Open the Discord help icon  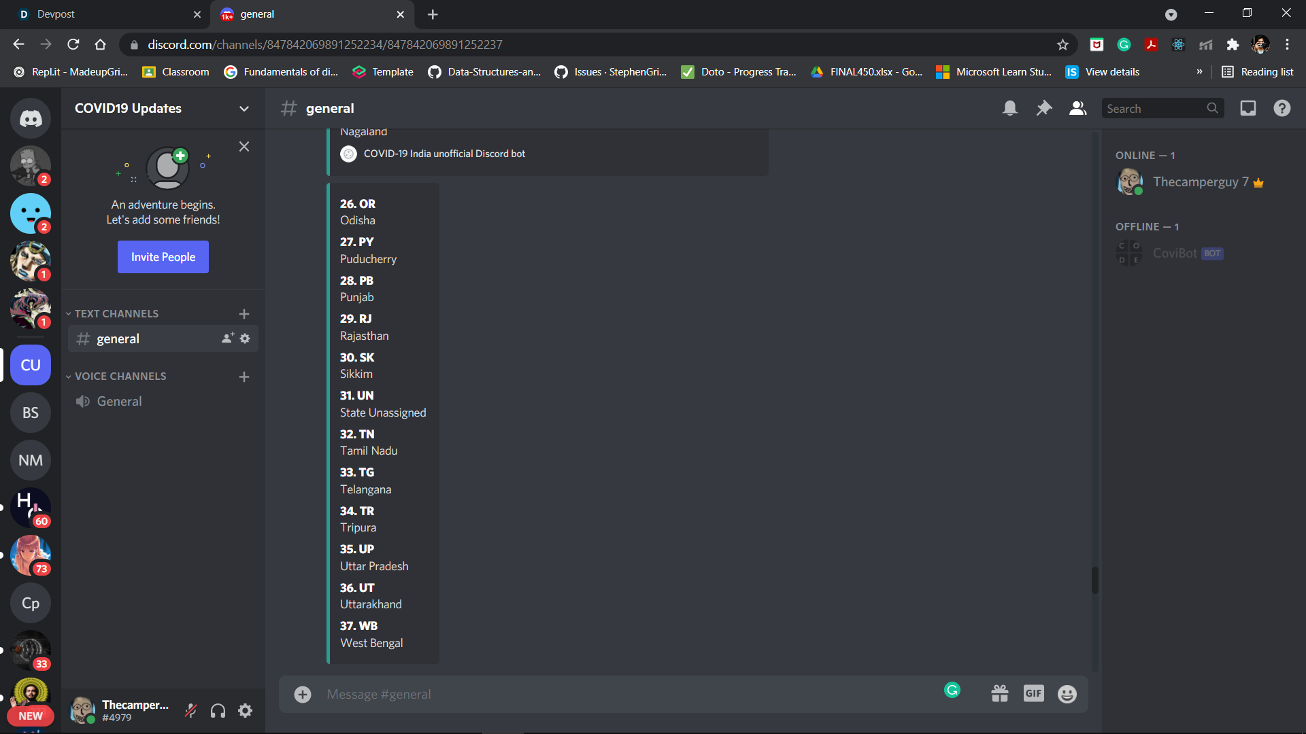point(1282,108)
